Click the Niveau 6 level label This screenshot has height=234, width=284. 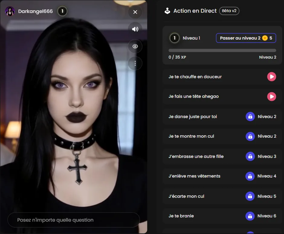click(x=267, y=216)
